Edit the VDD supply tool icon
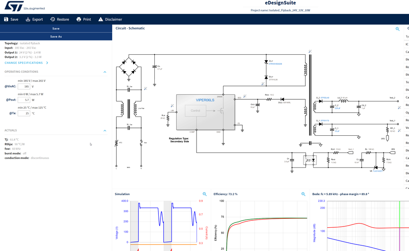 point(245,96)
